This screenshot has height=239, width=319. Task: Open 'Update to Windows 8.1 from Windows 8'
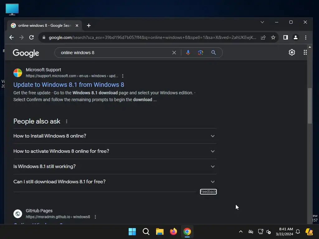click(69, 85)
